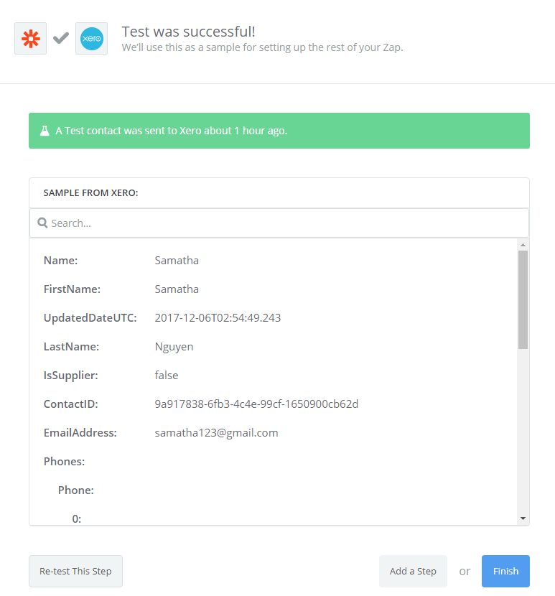Click the blue Finish button
Screen dimensions: 555x596
coord(505,571)
